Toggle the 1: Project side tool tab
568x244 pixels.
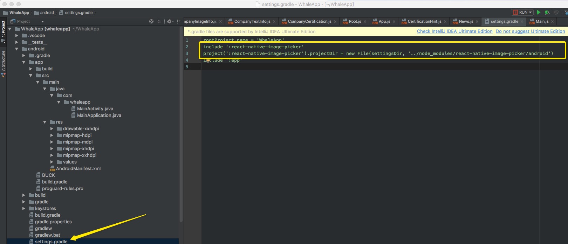coord(3,32)
